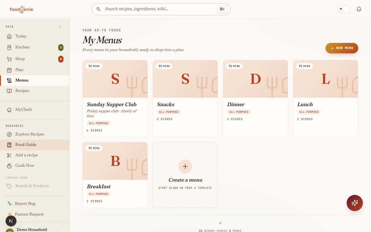Open the Lunch menu card image
This screenshot has width=371, height=232.
[325, 79]
